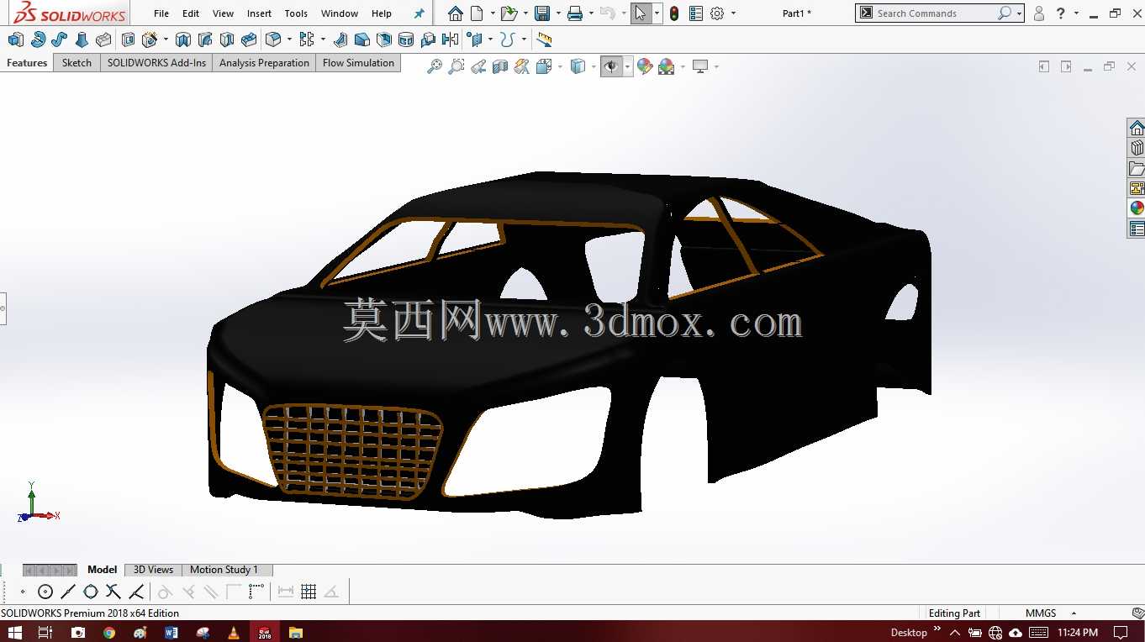This screenshot has height=642, width=1145.
Task: Open the SOLIDWORKS Resources home pane tab
Action: [1137, 128]
